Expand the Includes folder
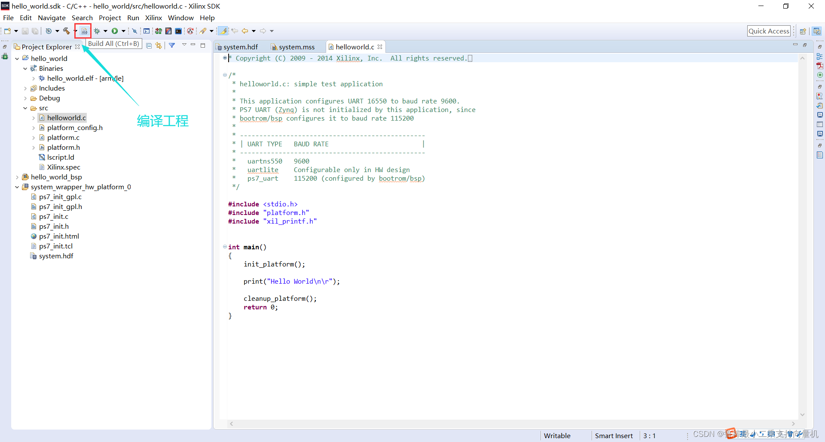The height and width of the screenshot is (442, 825). (x=25, y=88)
